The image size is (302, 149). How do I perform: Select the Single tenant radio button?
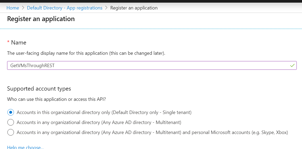coord(11,112)
